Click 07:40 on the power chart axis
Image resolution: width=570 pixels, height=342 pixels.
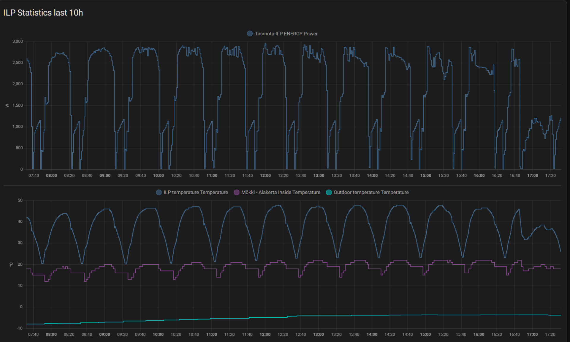coord(34,176)
